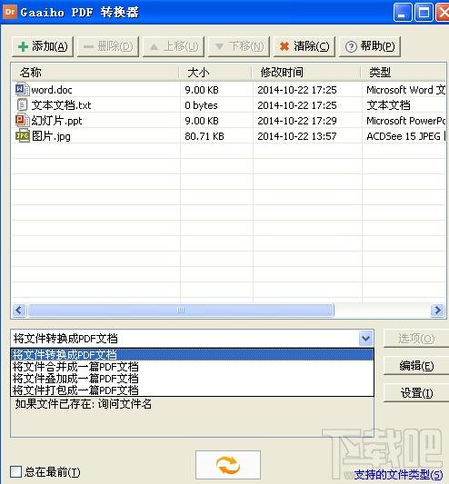Click the 清除(C) clear button
Image resolution: width=449 pixels, height=484 pixels.
click(304, 46)
